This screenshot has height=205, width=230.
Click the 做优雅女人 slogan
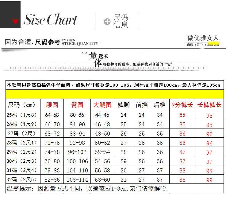coord(203,38)
